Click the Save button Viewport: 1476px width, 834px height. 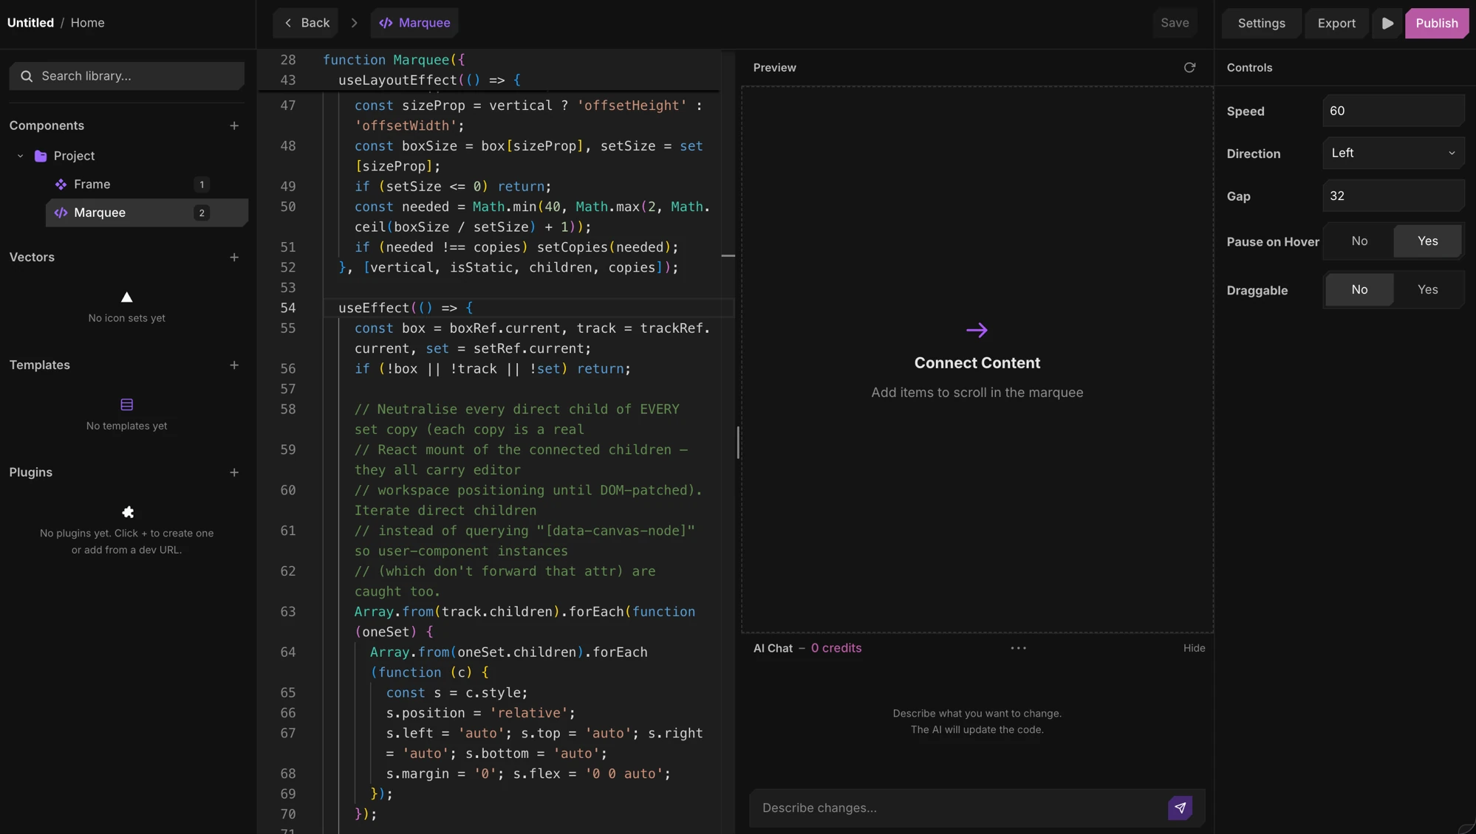[1175, 23]
